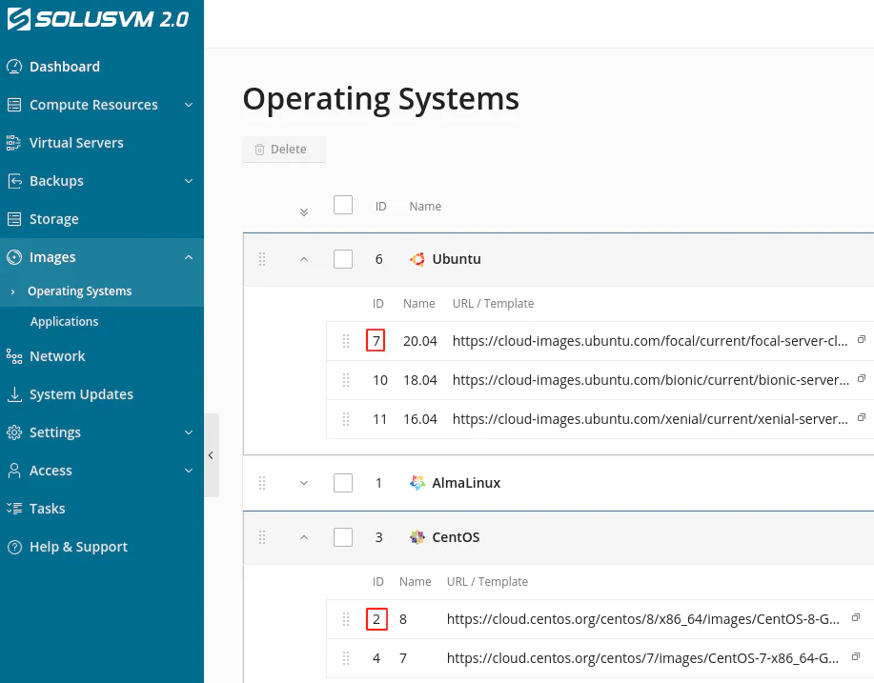Check the checkbox next to Ubuntu

click(342, 258)
